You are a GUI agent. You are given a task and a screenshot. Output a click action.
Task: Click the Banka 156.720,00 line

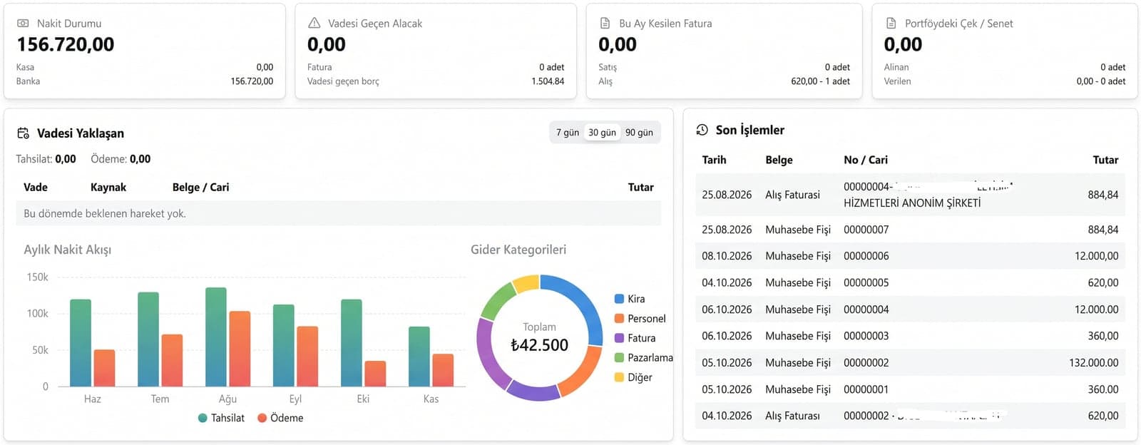coord(145,81)
